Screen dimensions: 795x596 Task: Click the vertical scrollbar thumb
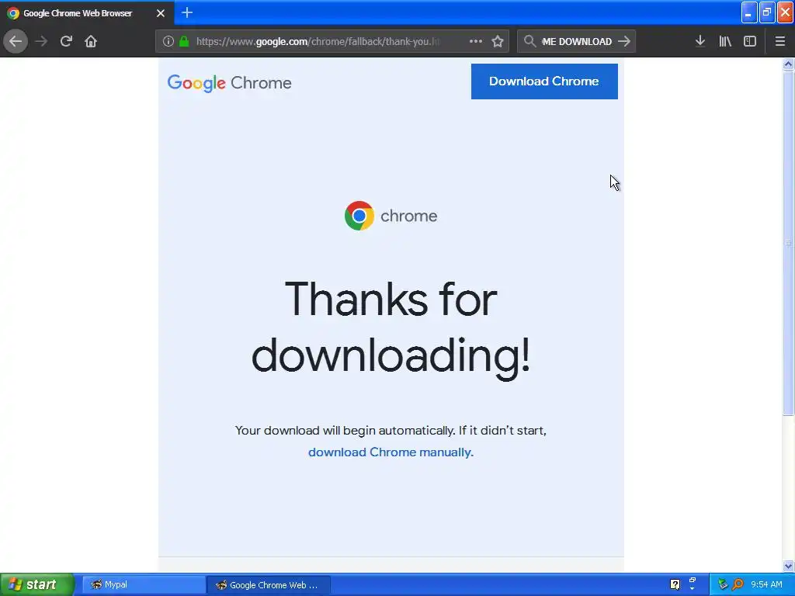pos(788,242)
